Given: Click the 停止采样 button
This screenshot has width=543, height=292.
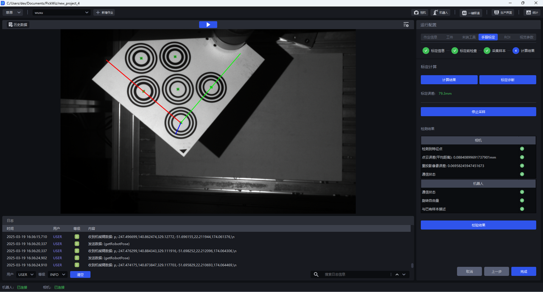Looking at the screenshot, I should [x=478, y=112].
